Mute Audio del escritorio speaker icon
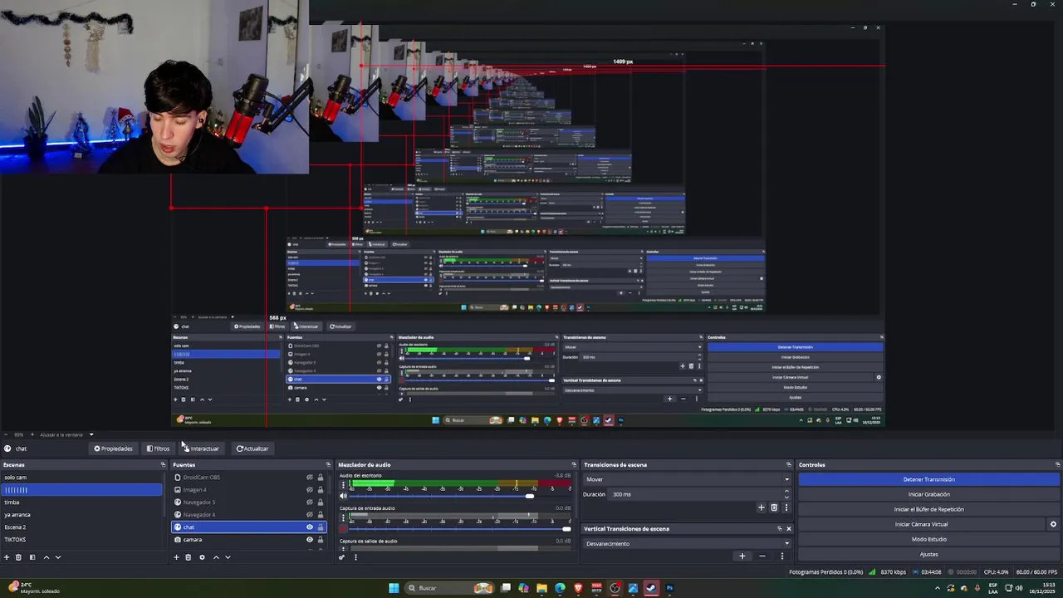The image size is (1063, 598). click(x=343, y=496)
